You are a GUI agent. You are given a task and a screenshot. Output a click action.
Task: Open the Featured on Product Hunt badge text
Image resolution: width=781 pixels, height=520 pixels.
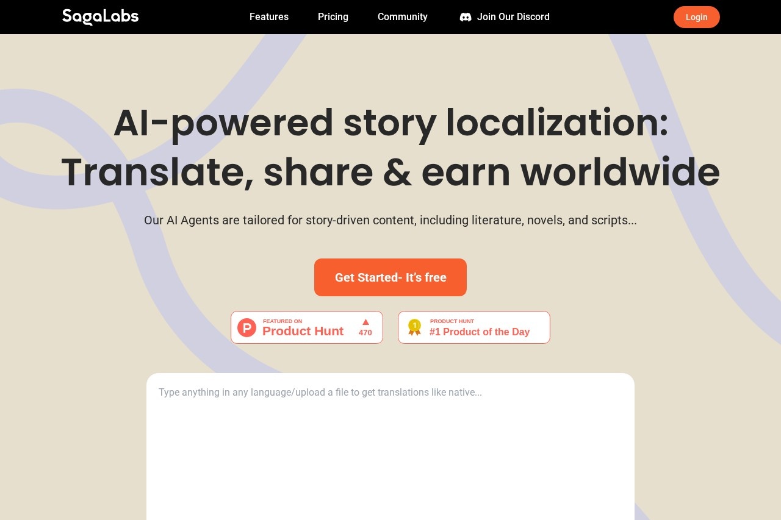click(x=307, y=327)
